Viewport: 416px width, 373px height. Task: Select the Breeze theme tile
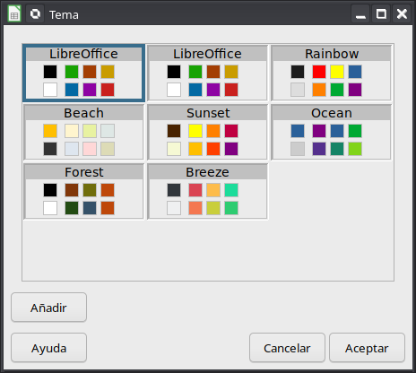click(x=208, y=191)
